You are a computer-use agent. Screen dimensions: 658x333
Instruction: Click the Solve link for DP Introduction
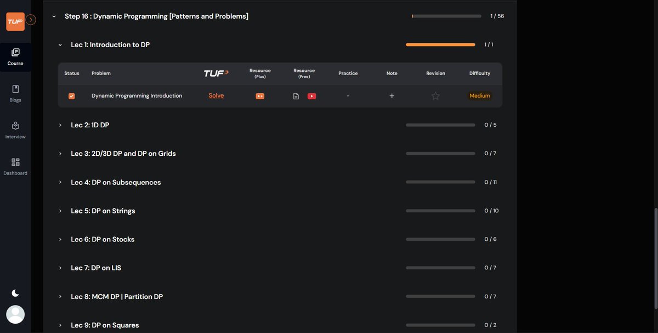click(x=216, y=95)
